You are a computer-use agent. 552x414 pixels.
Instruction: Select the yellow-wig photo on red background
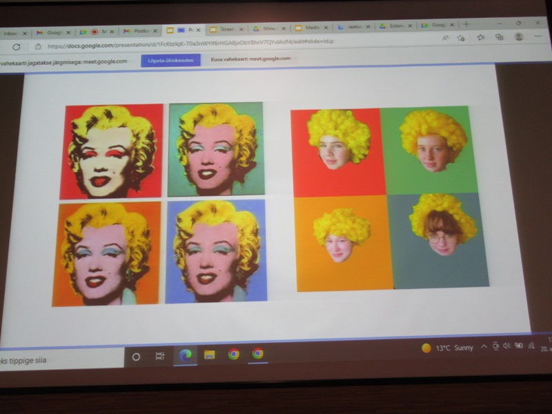(x=338, y=152)
